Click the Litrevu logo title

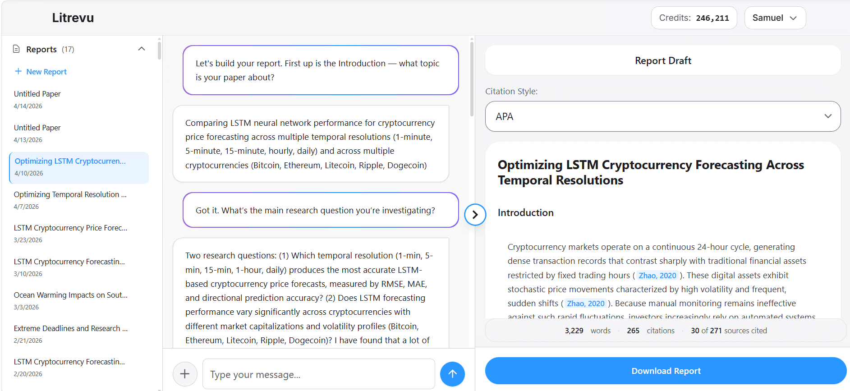73,18
